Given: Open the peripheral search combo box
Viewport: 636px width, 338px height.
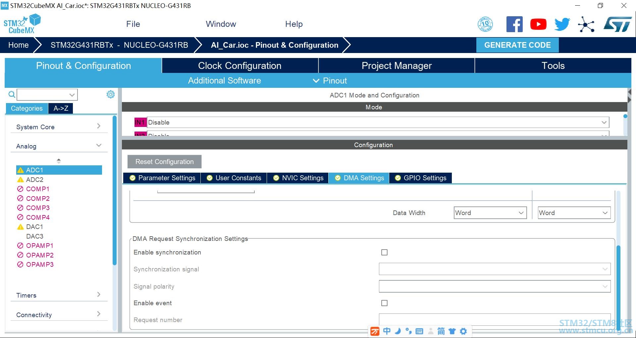Looking at the screenshot, I should (47, 95).
